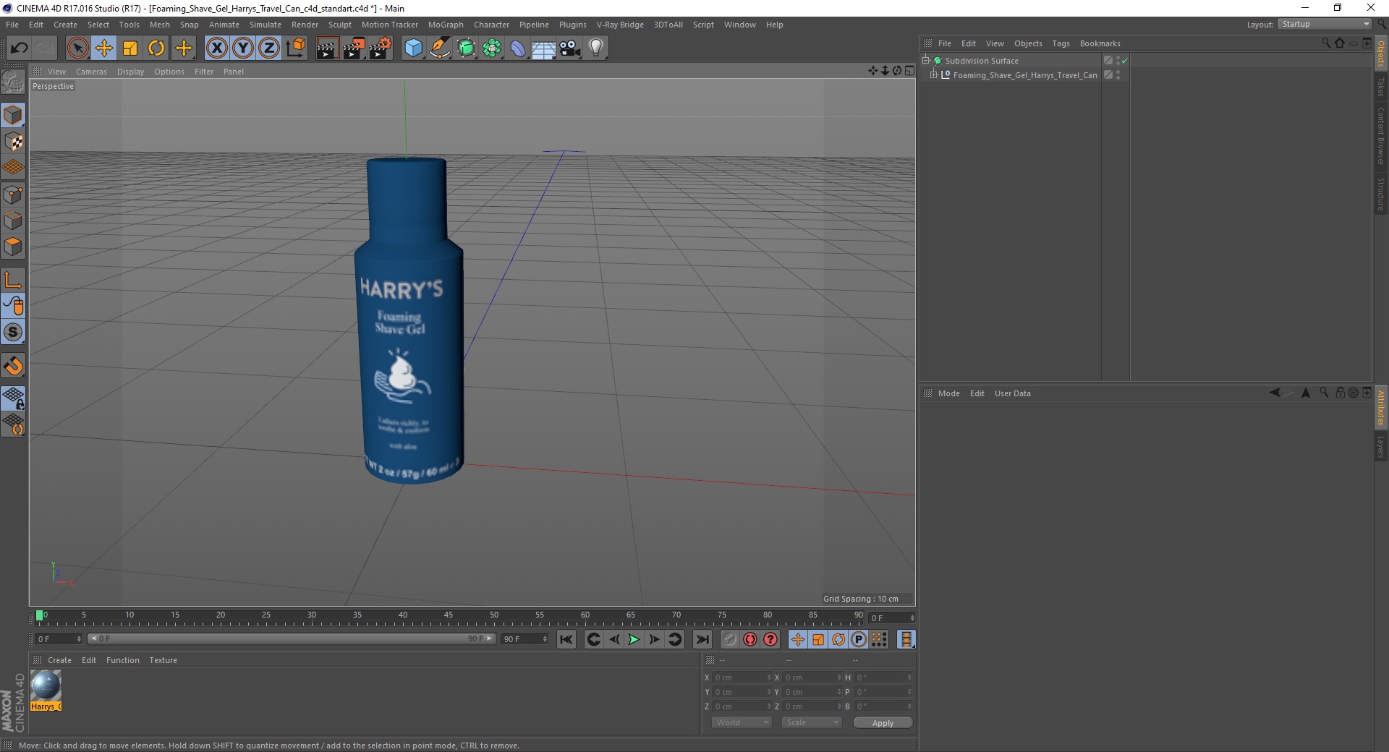Open the deformer objects icon
1389x752 pixels.
pos(518,48)
